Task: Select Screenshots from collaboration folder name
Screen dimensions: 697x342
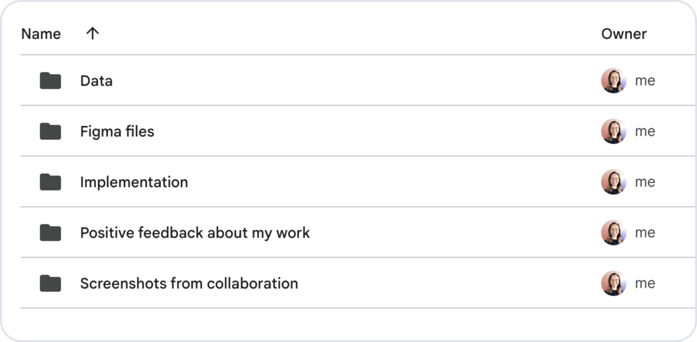Action: (189, 284)
